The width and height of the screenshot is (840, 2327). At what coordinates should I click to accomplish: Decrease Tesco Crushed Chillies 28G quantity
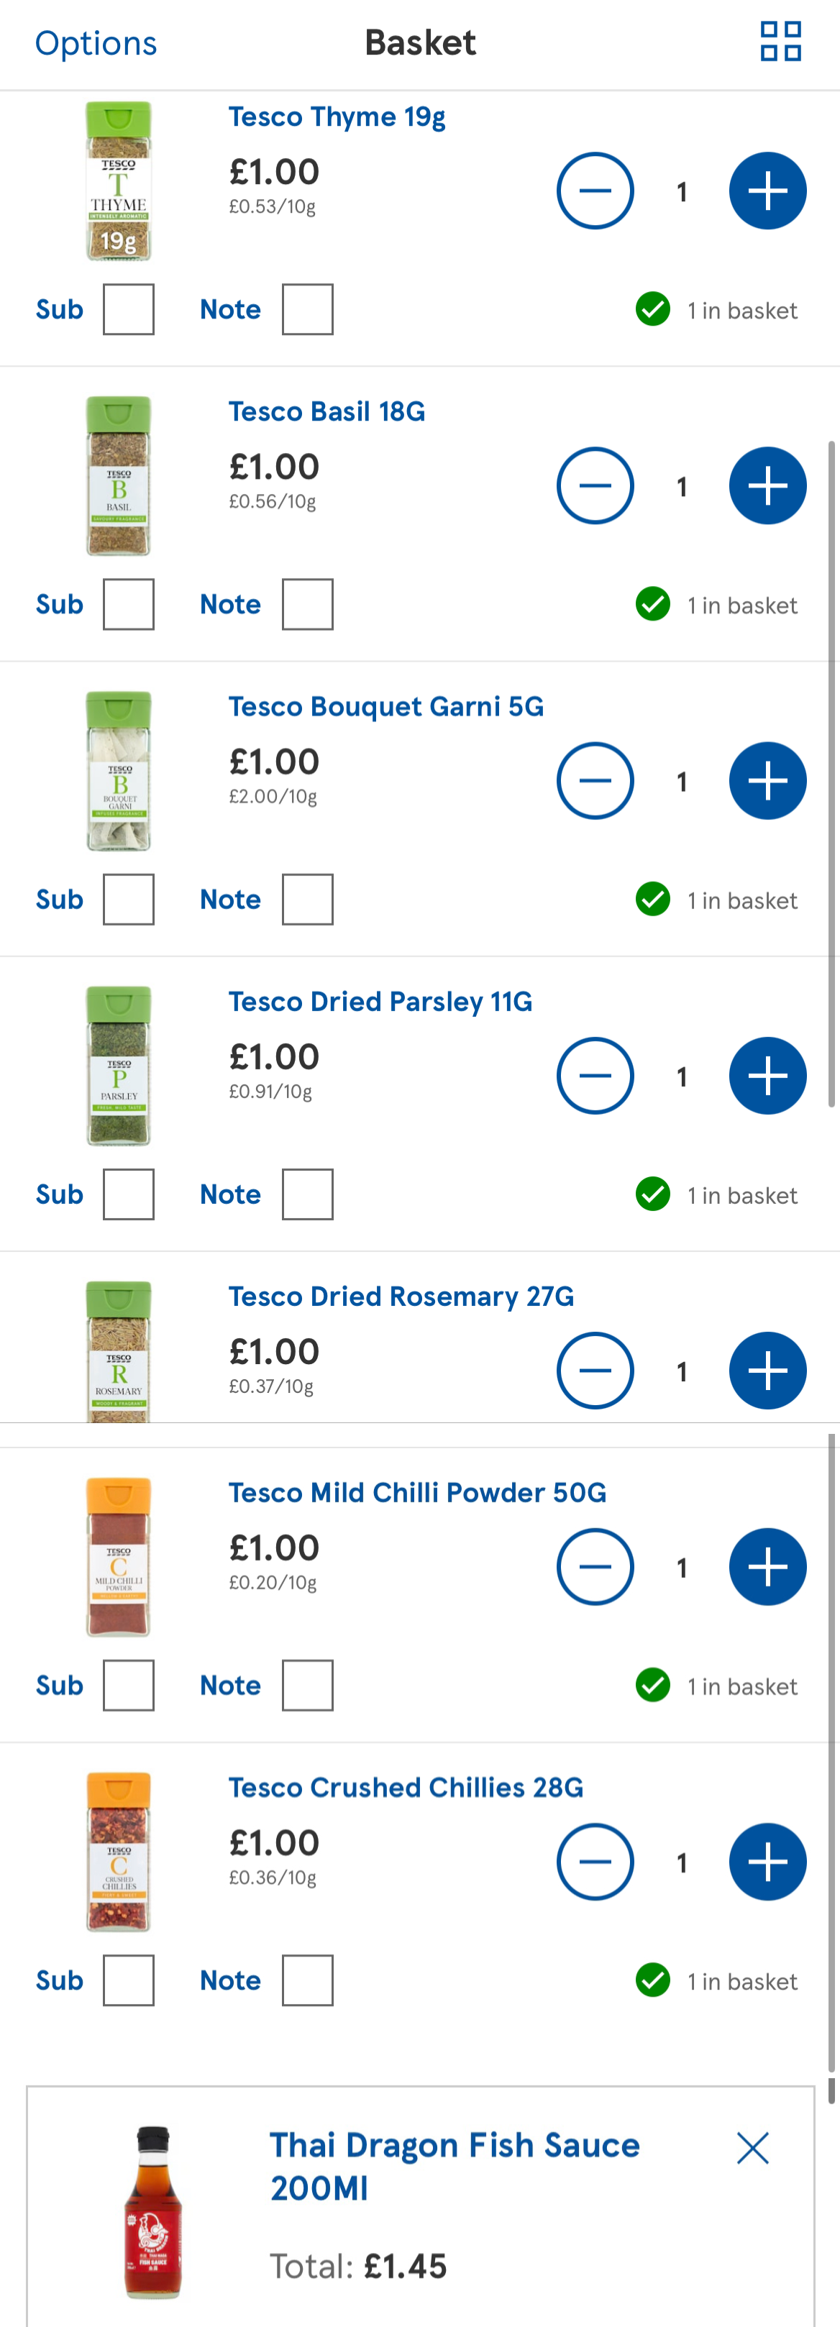point(595,1861)
